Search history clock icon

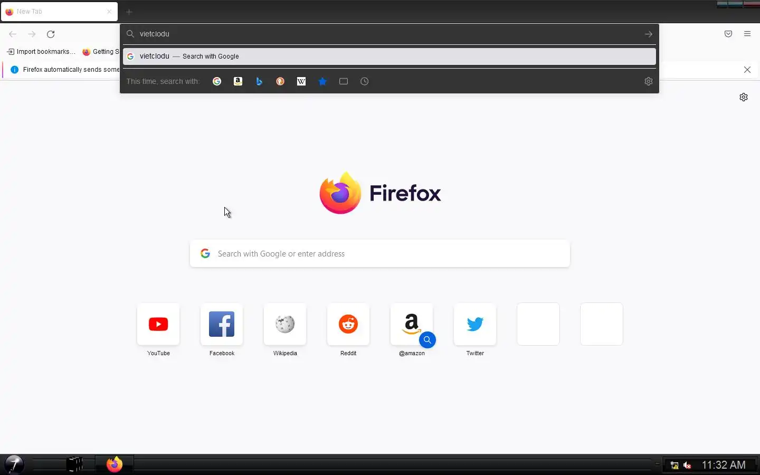365,81
